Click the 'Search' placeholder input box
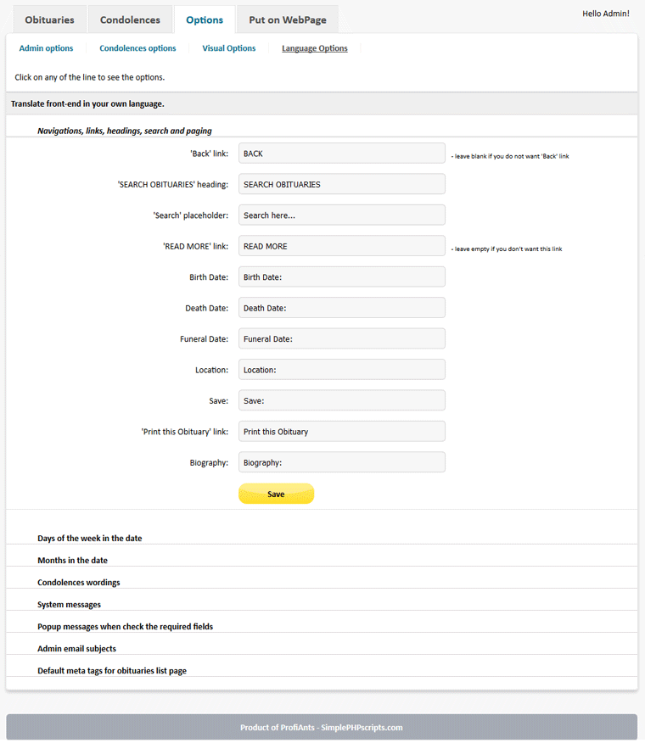Image resolution: width=645 pixels, height=743 pixels. coord(341,215)
